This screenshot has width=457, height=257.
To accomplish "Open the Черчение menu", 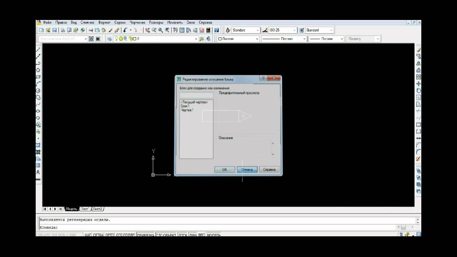I will tap(137, 22).
